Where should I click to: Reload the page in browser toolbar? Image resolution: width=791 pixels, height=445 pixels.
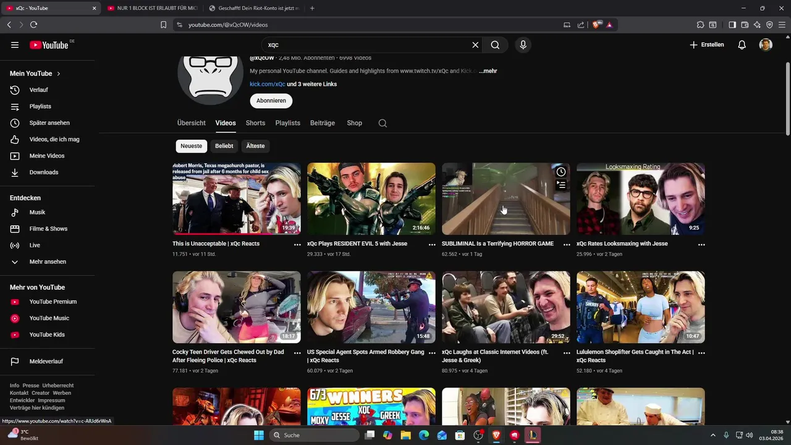[x=33, y=25]
